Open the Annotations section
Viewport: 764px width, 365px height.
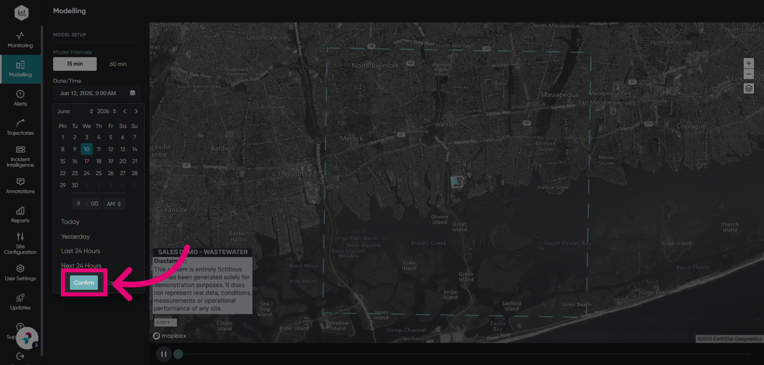20,185
